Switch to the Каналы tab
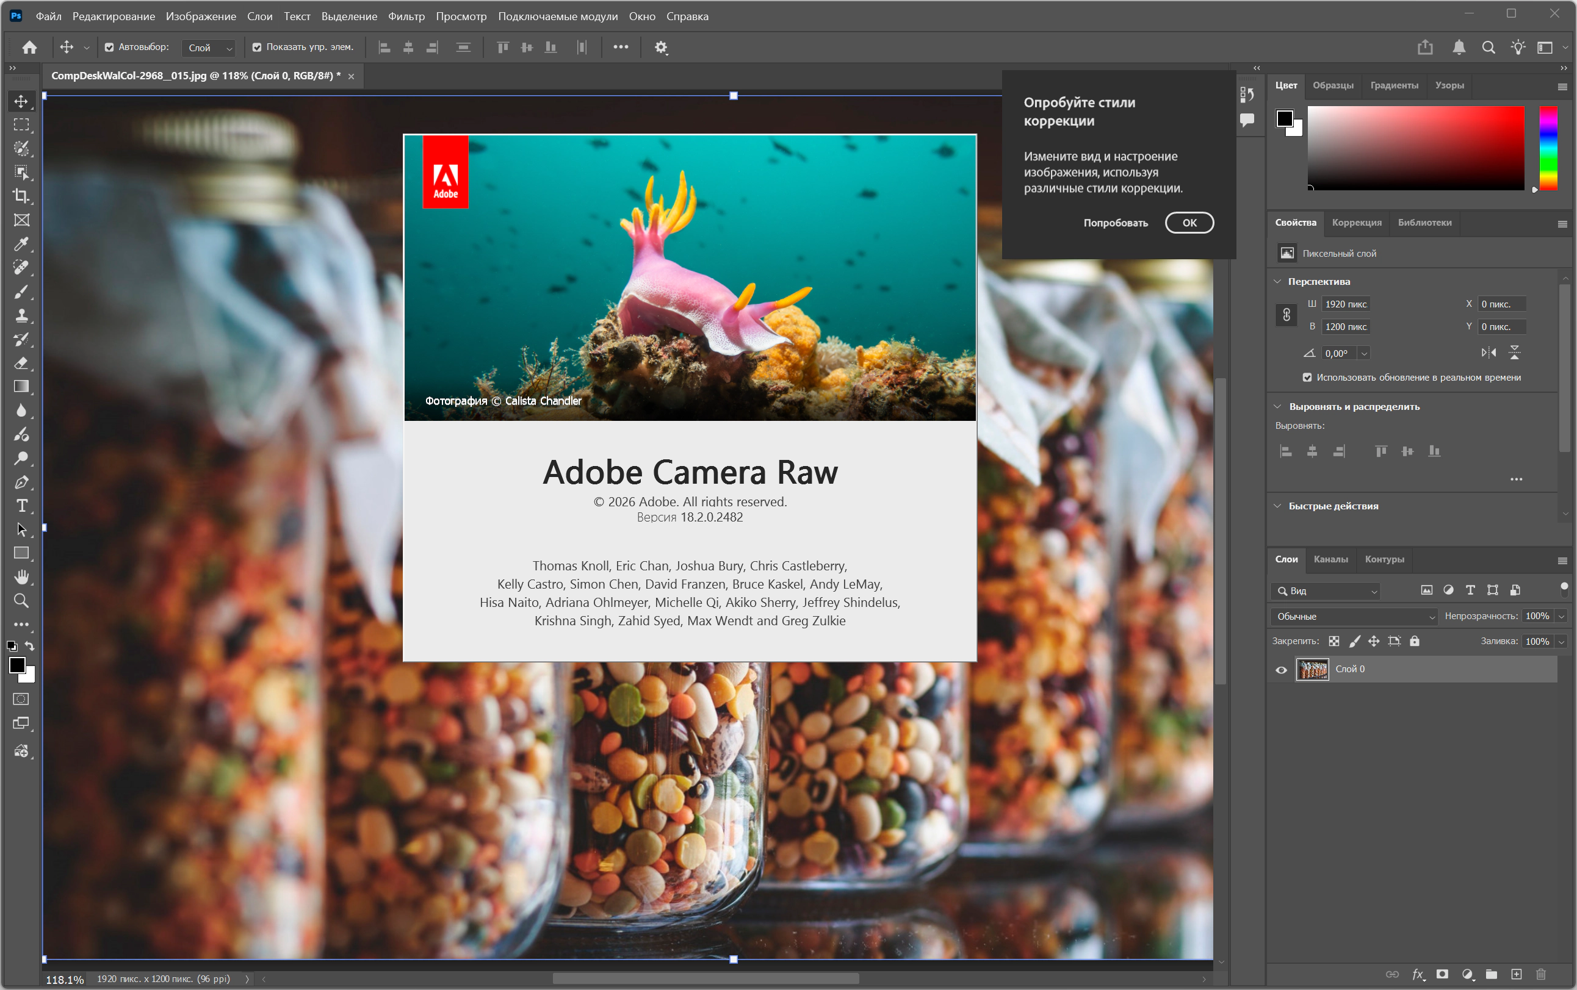1577x990 pixels. pos(1330,559)
